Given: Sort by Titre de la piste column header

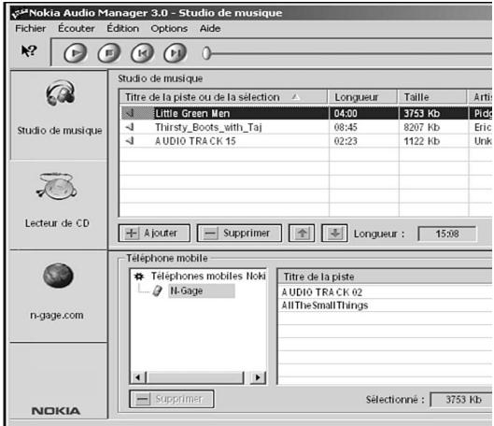Looking at the screenshot, I should (x=223, y=97).
